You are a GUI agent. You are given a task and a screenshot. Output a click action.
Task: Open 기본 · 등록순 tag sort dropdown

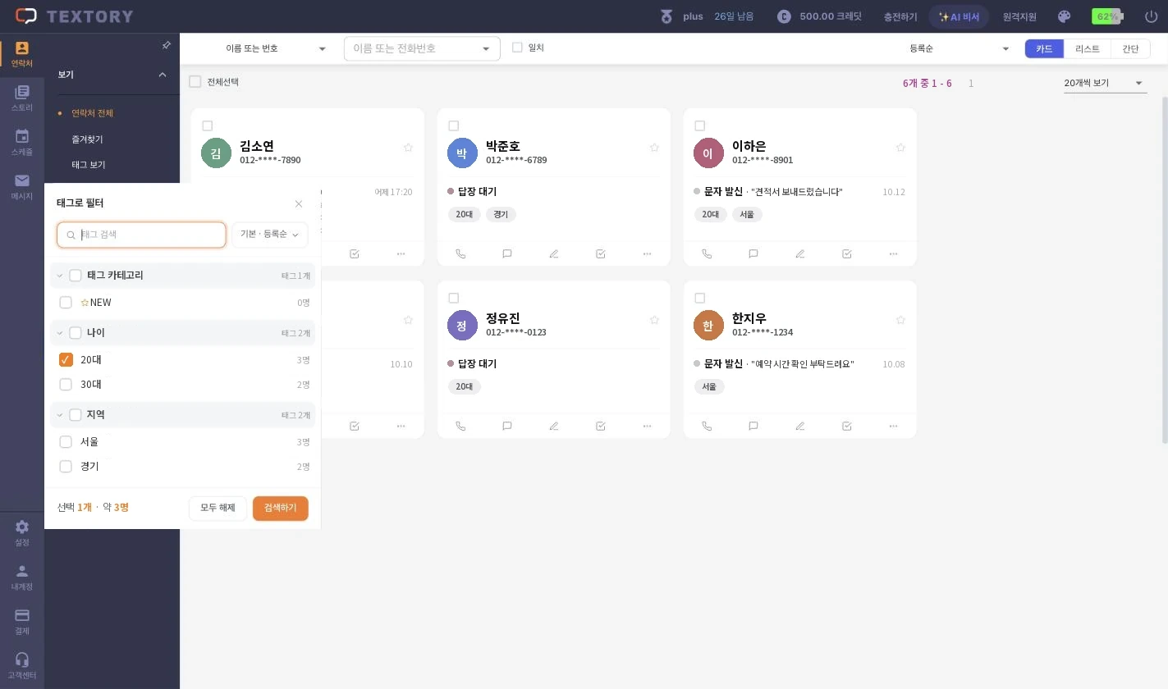270,235
